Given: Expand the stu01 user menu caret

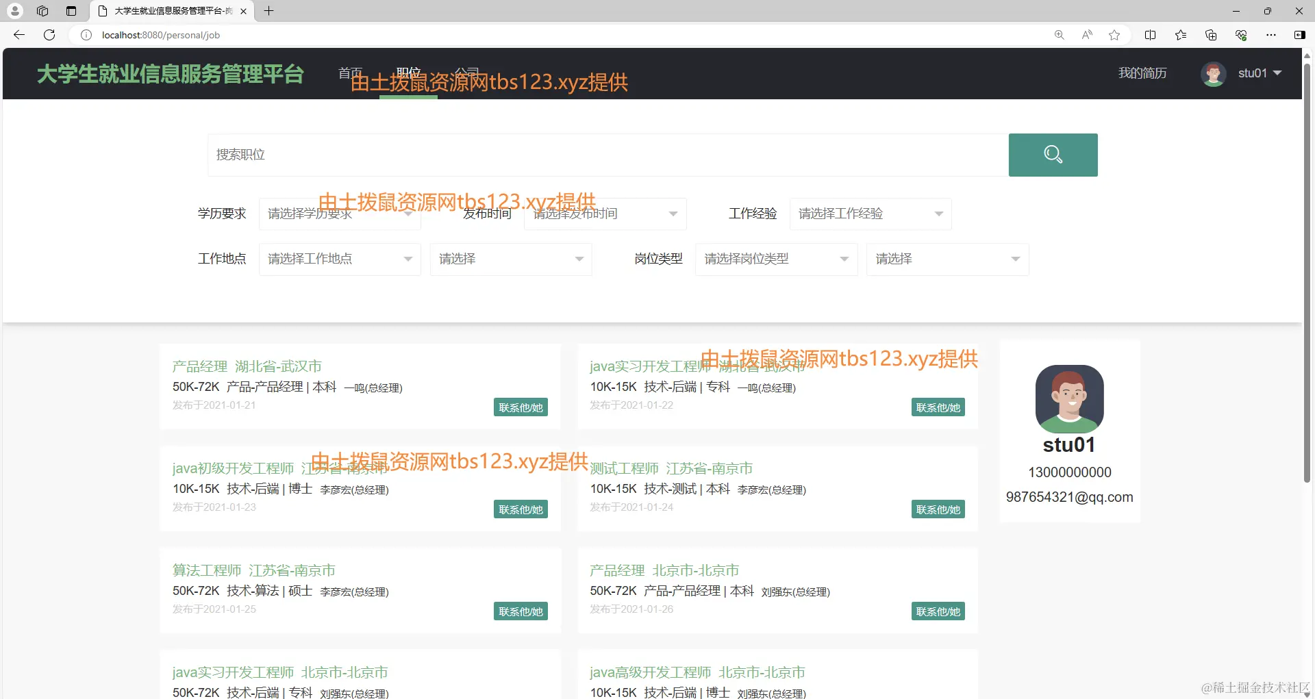Looking at the screenshot, I should coord(1277,73).
